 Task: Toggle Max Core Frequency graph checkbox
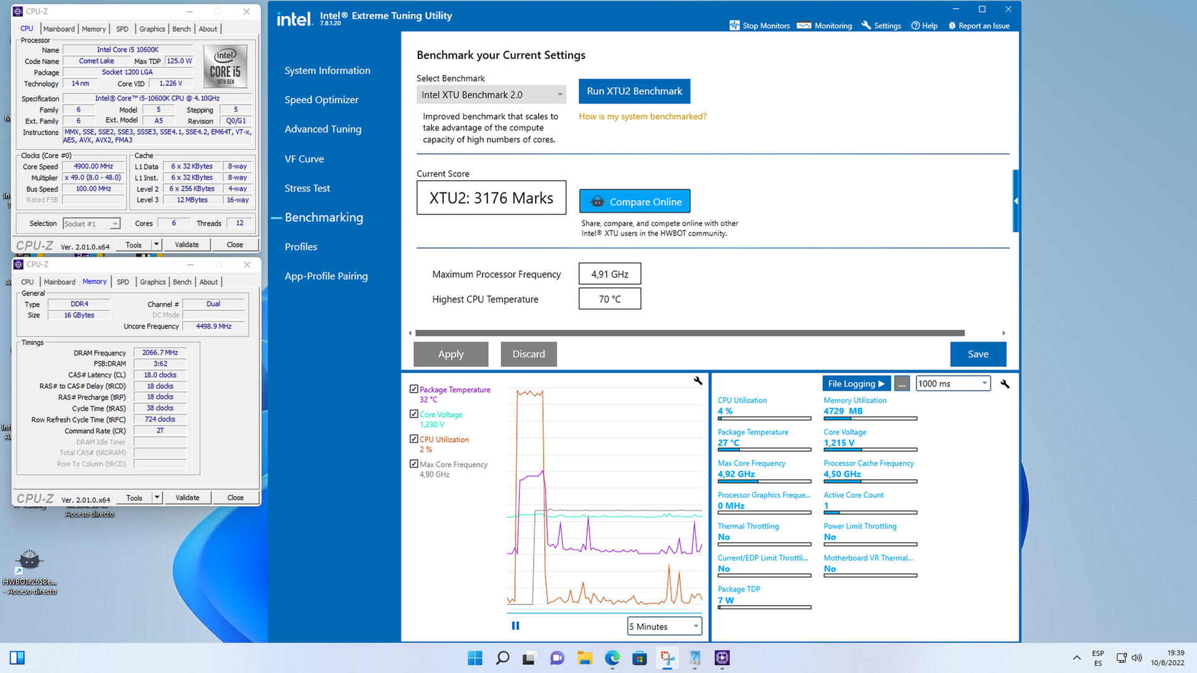414,464
